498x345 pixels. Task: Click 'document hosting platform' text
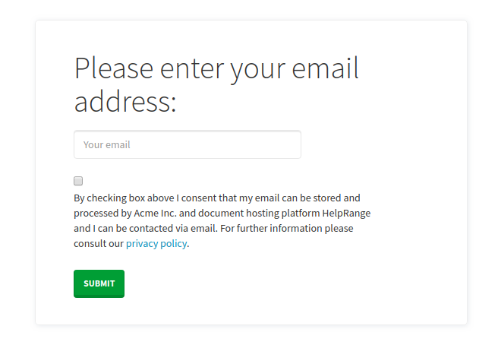tap(254, 213)
